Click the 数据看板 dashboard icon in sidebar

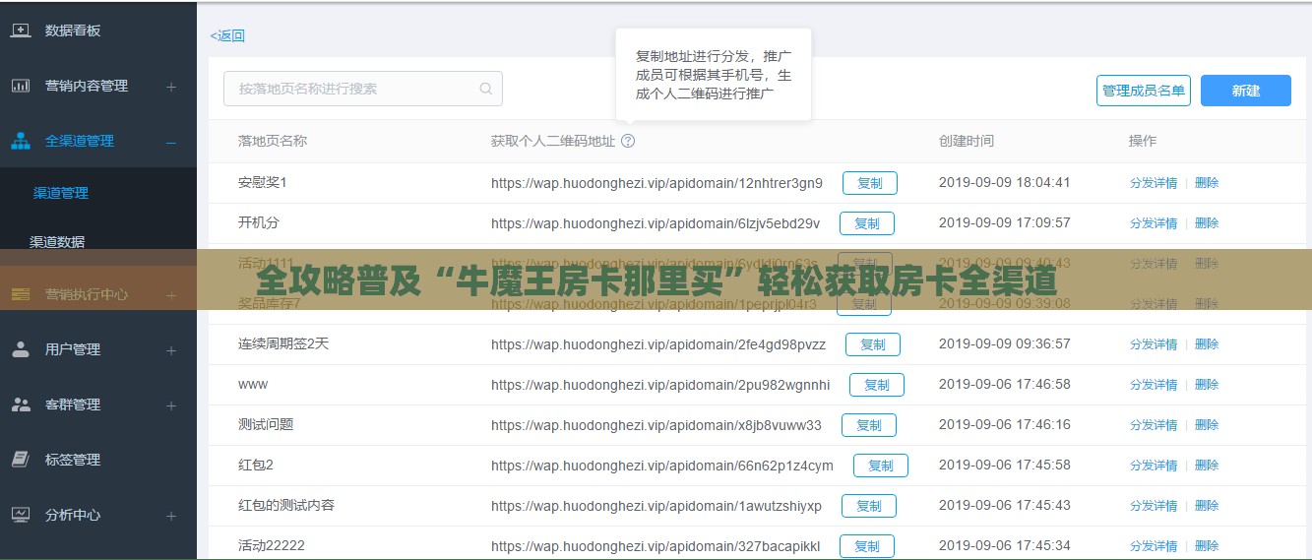pos(21,31)
